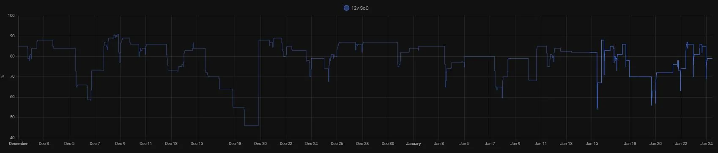Click the % y-axis unit label
Image resolution: width=718 pixels, height=153 pixels.
coord(2,76)
